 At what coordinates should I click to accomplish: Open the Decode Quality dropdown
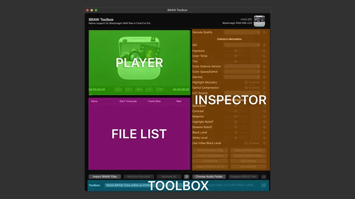pos(242,32)
